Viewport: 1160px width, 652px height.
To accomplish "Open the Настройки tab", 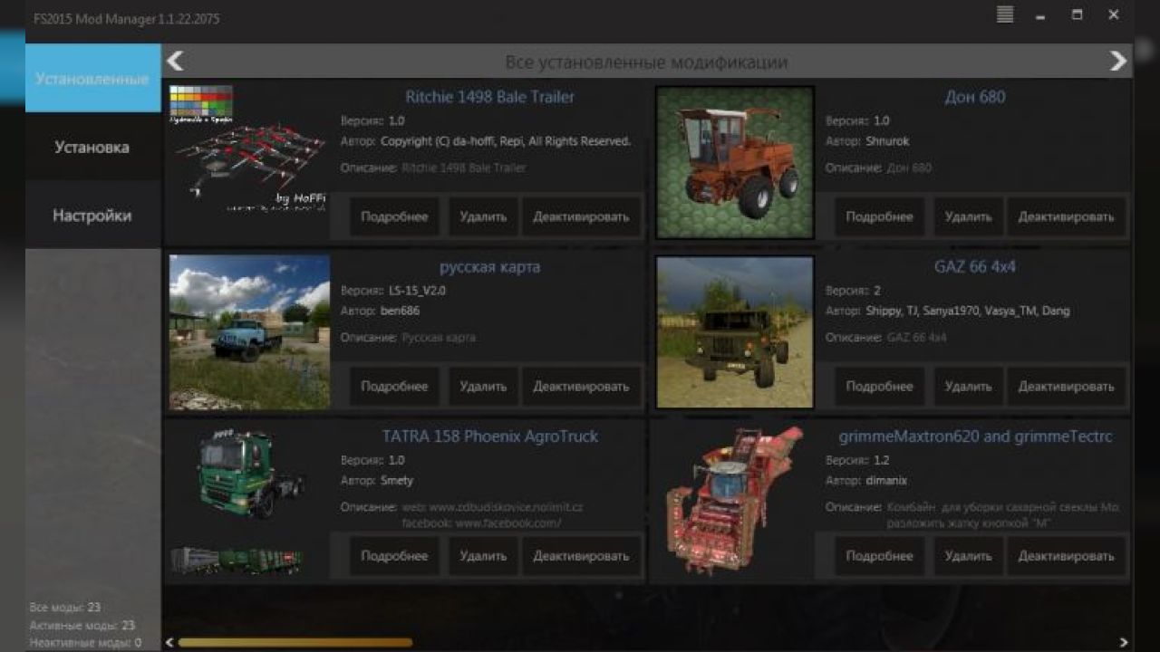I will (92, 216).
